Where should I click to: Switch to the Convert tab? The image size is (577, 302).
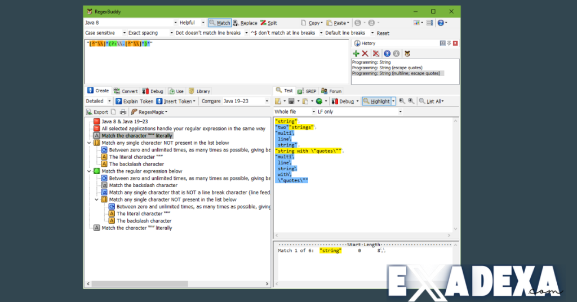click(x=126, y=91)
